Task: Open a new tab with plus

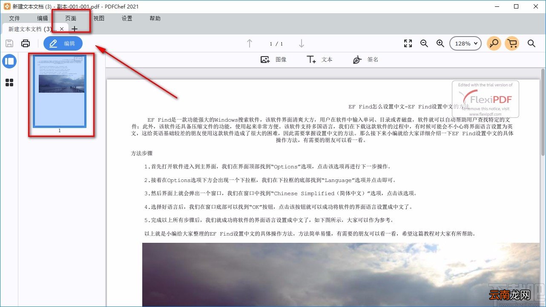Action: tap(75, 29)
